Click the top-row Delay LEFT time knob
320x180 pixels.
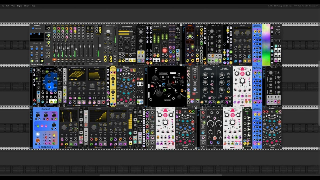(237, 32)
